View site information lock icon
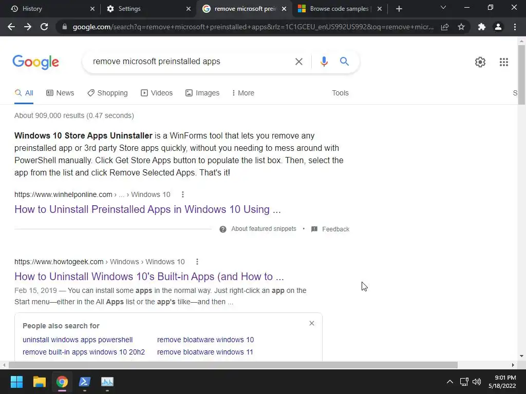The width and height of the screenshot is (526, 394). 65,27
